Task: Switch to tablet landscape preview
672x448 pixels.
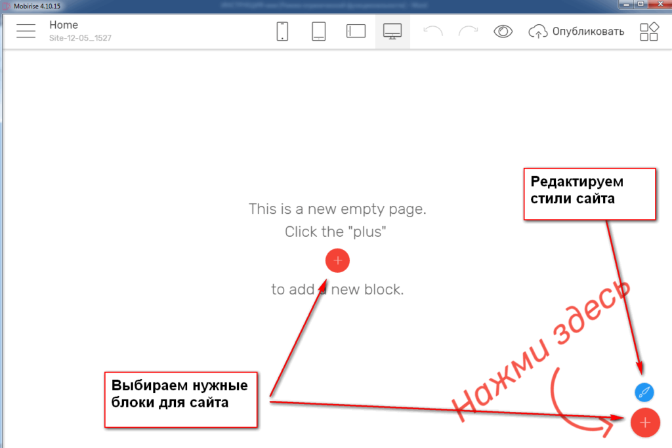Action: pyautogui.click(x=356, y=31)
